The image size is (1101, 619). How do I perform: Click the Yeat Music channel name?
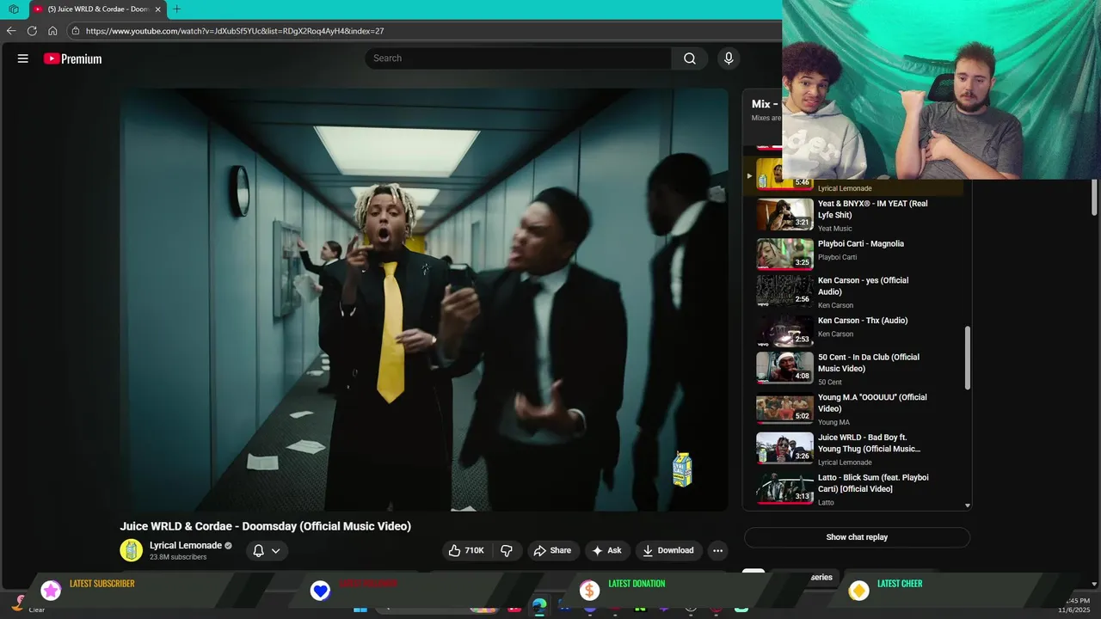click(835, 229)
